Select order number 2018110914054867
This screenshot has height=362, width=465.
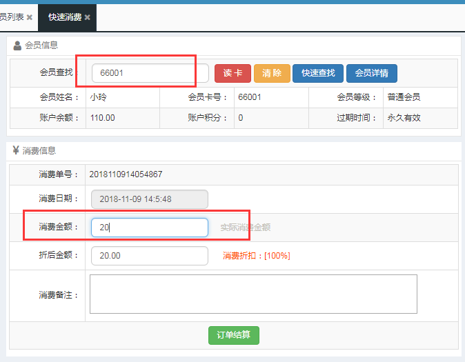(x=126, y=174)
